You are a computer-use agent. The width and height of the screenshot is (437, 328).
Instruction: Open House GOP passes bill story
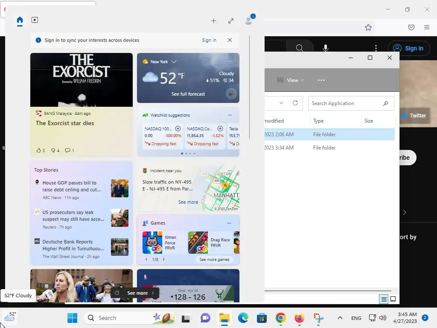pyautogui.click(x=82, y=190)
